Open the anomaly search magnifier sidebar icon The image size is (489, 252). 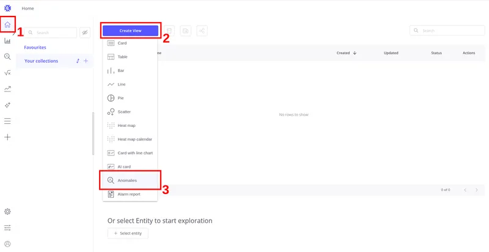(7, 56)
